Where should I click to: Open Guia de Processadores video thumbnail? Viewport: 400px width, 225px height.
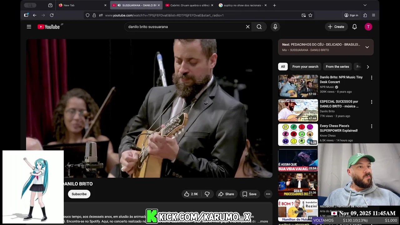click(298, 185)
